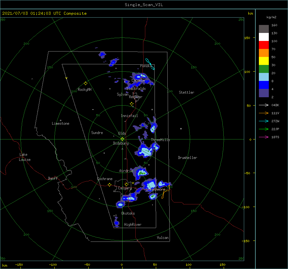Select the yellow 30-50 legend swatch
The image size is (288, 269).
click(264, 61)
